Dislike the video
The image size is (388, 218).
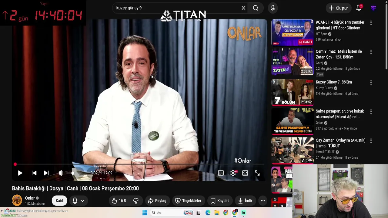pyautogui.click(x=136, y=201)
